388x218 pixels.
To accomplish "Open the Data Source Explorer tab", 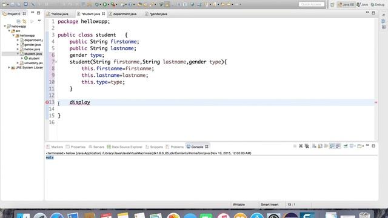I will point(124,147).
